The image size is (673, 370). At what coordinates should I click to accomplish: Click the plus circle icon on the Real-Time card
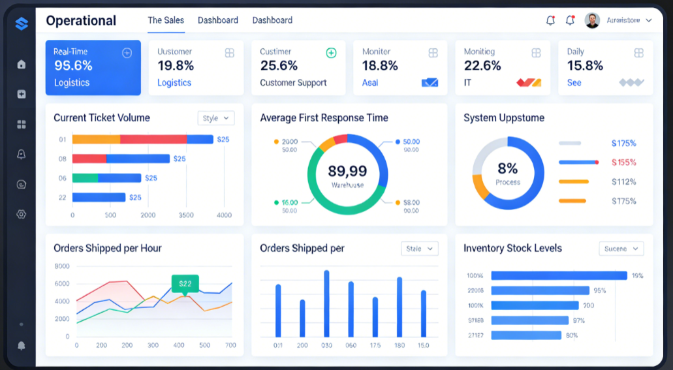click(127, 53)
